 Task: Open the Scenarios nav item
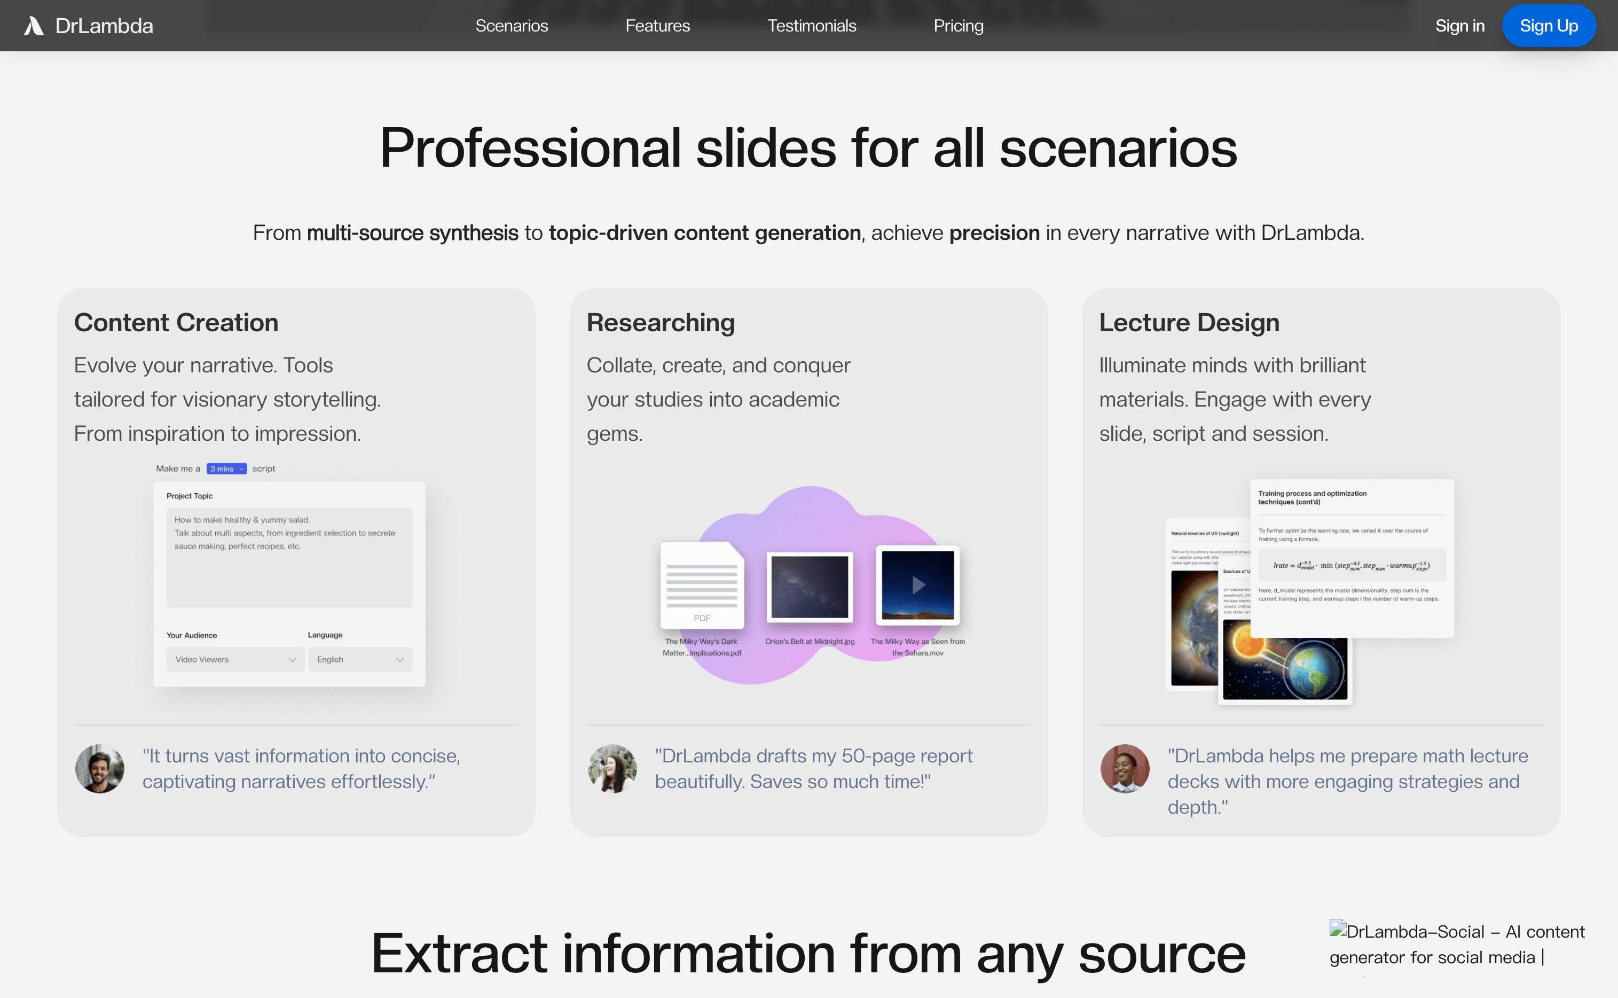pos(511,26)
